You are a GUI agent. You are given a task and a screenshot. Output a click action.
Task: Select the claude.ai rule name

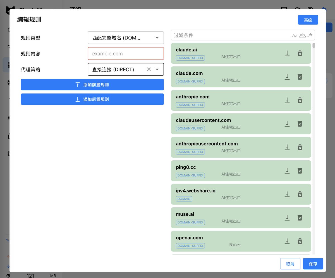click(186, 50)
